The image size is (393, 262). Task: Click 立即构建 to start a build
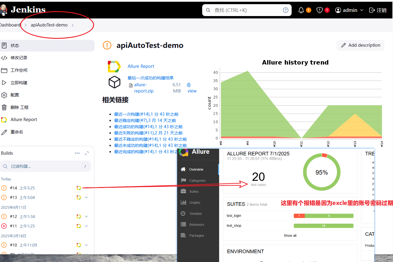47,83
